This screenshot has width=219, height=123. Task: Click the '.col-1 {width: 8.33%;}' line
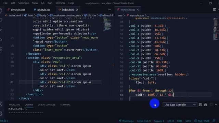click(147, 26)
